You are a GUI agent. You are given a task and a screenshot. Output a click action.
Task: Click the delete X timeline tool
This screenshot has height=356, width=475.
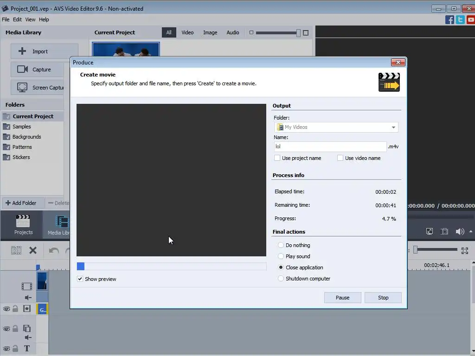(33, 250)
